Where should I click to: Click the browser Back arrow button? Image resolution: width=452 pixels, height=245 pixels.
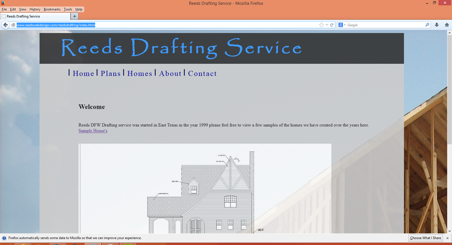5,25
